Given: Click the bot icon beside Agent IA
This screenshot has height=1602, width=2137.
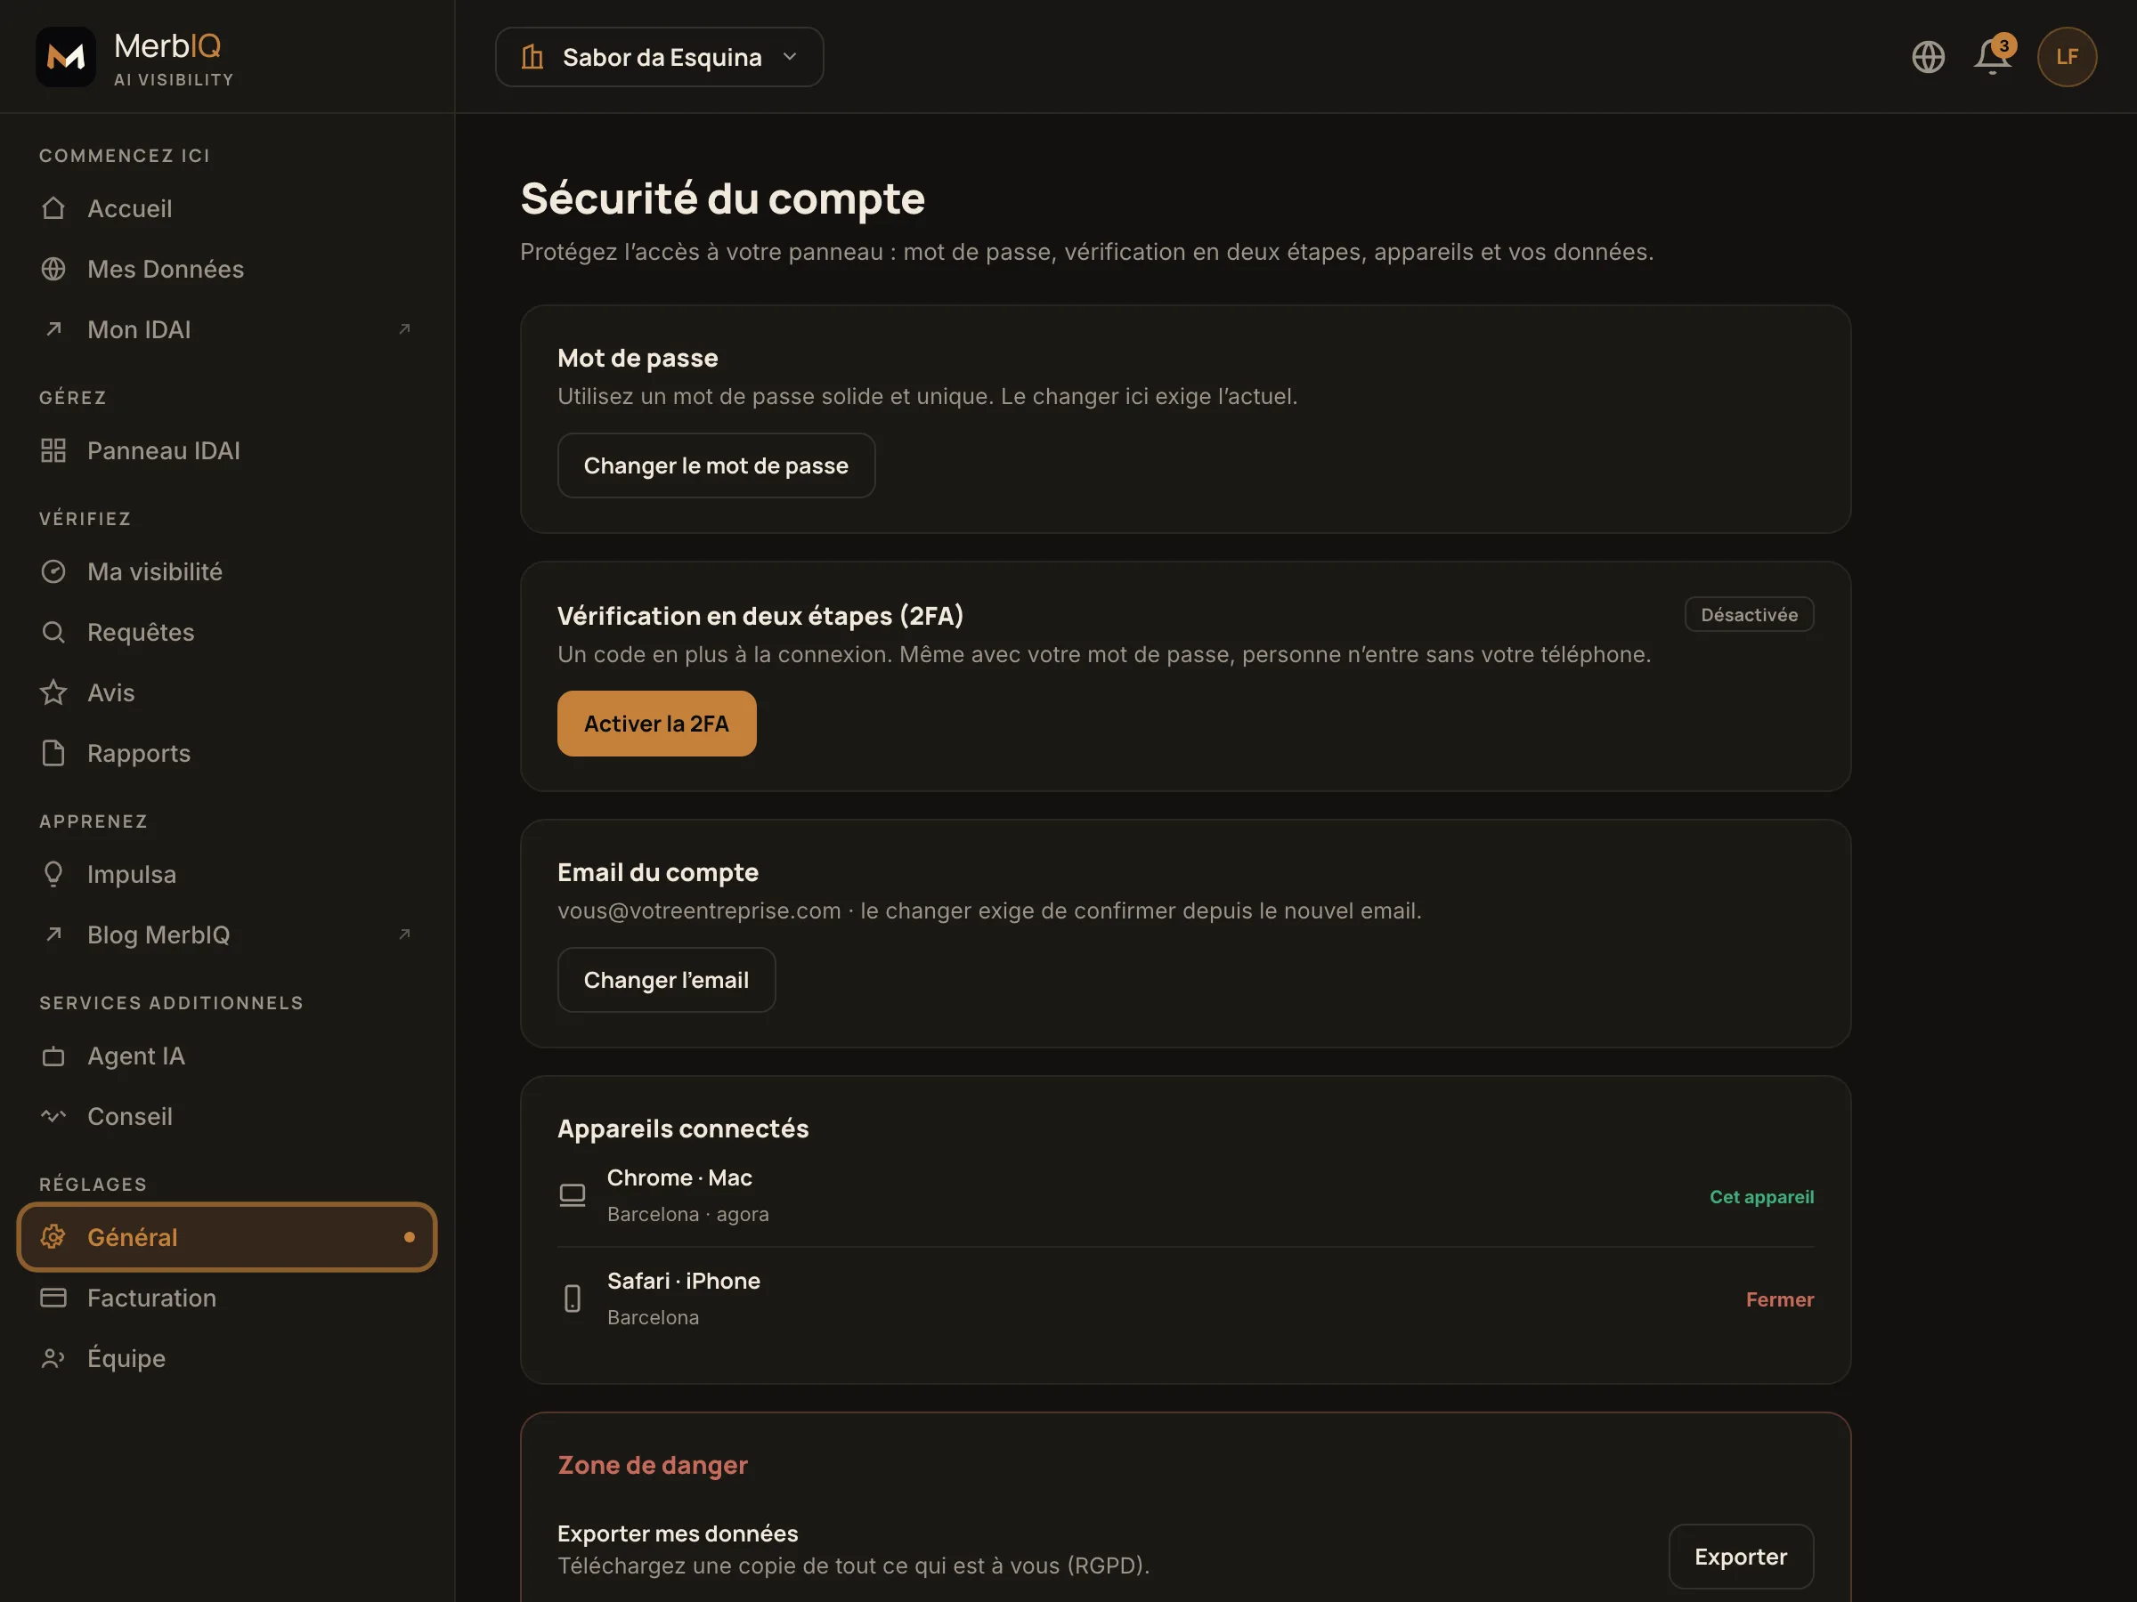Looking at the screenshot, I should pyautogui.click(x=53, y=1056).
